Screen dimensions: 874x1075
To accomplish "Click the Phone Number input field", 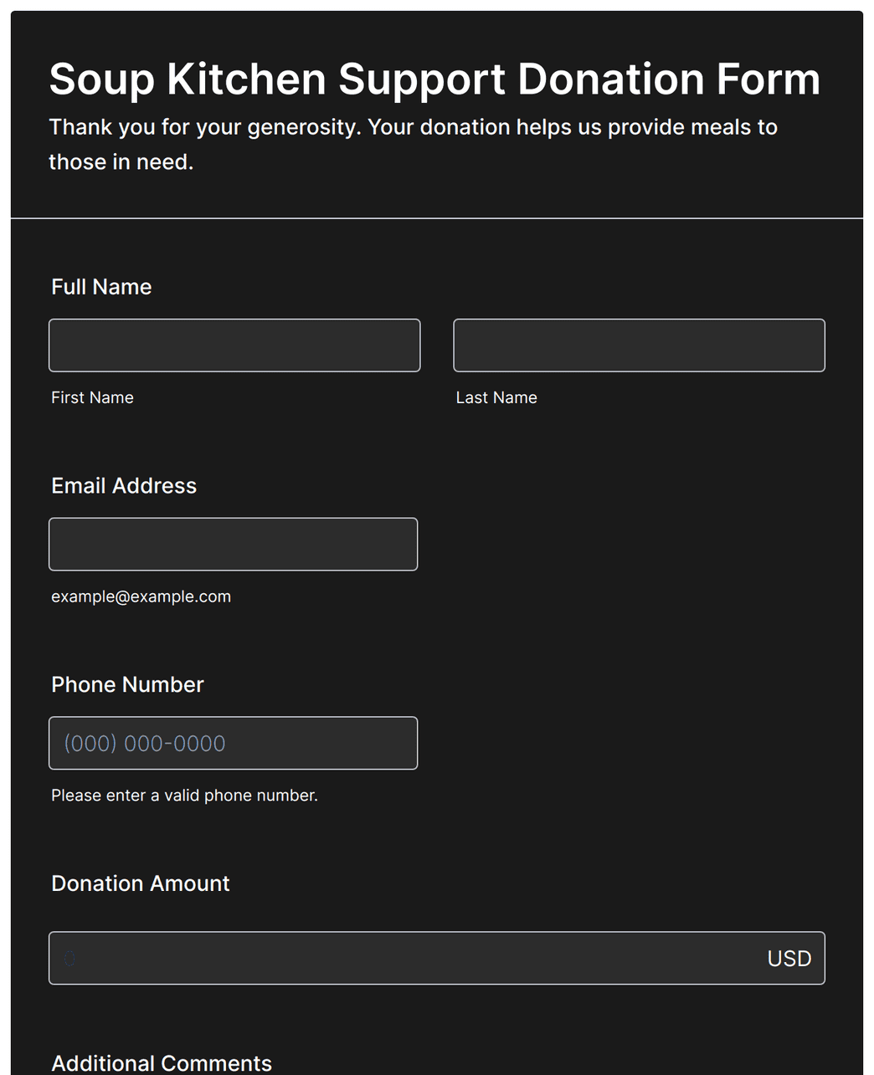I will coord(233,743).
